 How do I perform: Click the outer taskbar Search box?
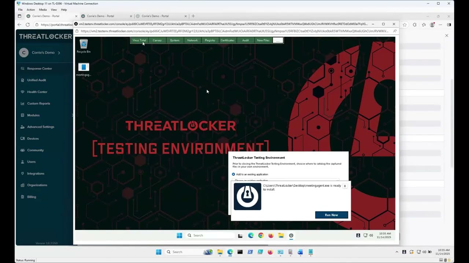189,252
